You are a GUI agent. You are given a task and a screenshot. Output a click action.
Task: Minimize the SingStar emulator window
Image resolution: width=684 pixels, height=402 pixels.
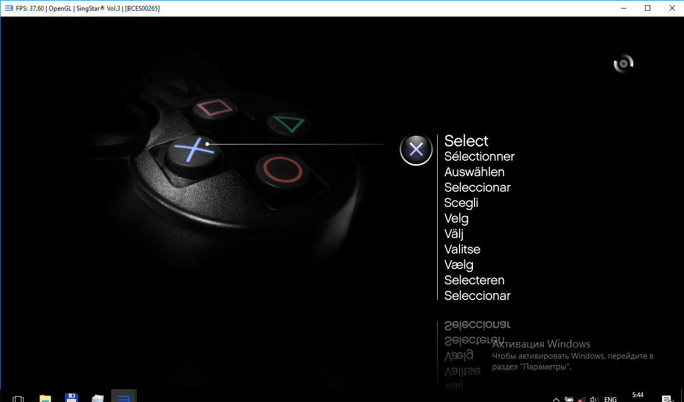623,8
